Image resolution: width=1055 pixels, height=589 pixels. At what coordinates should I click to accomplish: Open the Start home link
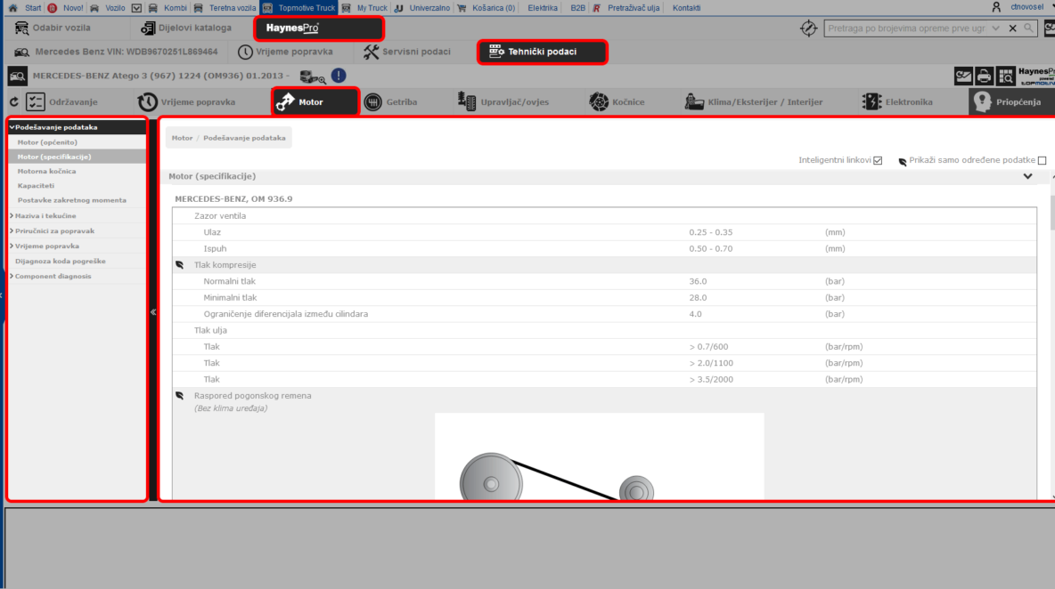pos(24,8)
